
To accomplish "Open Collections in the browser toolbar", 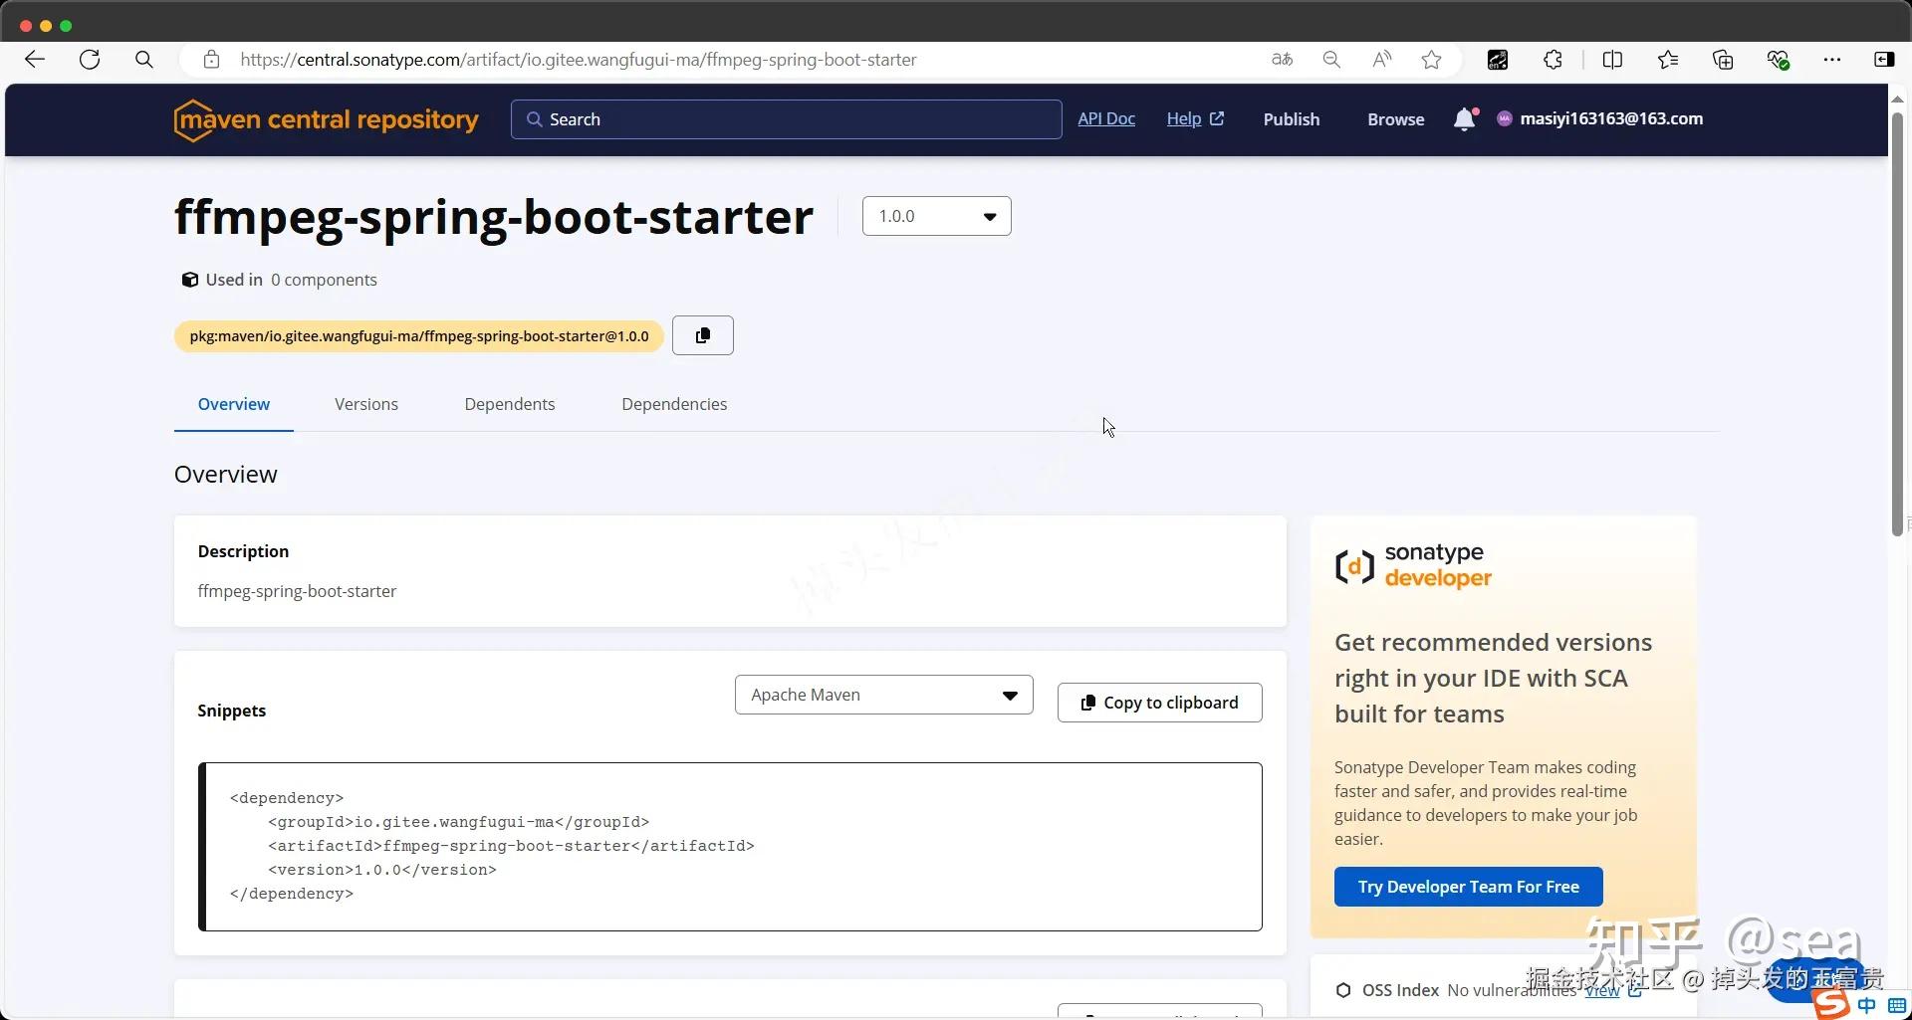I will (x=1723, y=59).
